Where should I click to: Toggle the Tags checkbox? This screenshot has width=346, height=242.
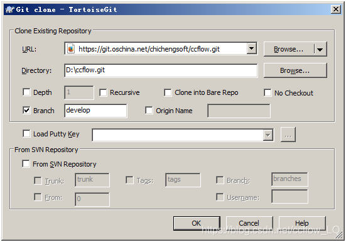[129, 180]
